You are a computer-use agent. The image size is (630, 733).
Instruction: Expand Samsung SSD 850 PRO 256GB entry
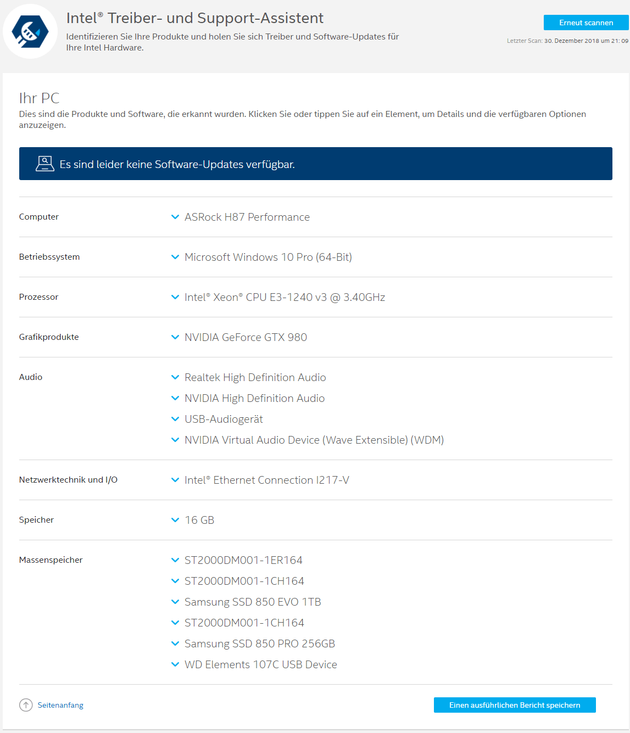tap(253, 644)
